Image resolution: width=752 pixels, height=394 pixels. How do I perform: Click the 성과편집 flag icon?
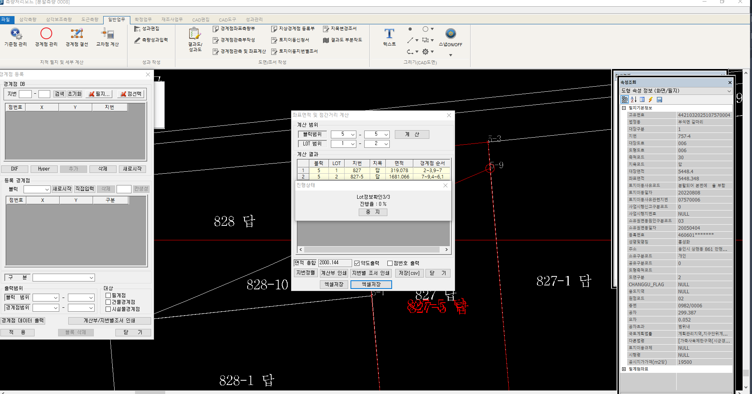click(x=137, y=29)
